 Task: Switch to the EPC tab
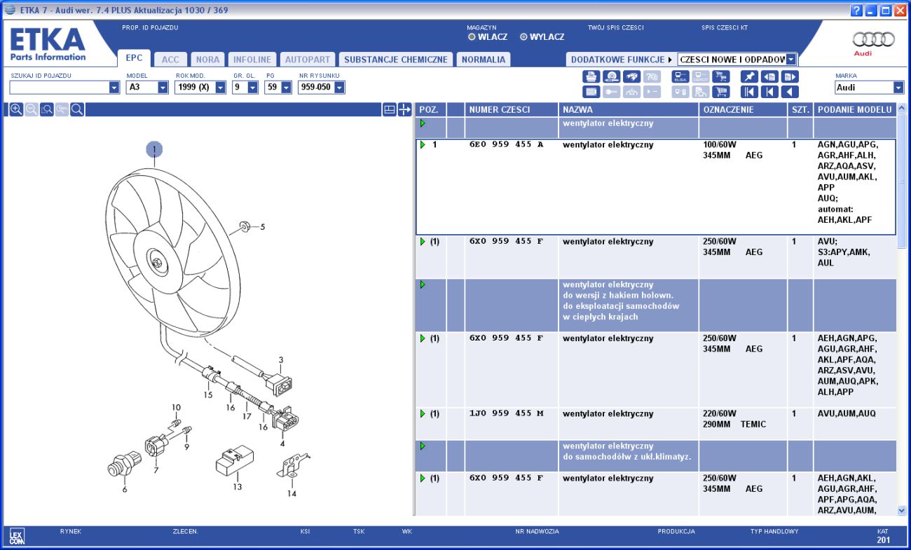coord(134,59)
